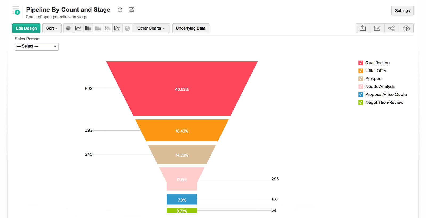Expand the Sort dropdown
Viewport: 426px width, 218px height.
[52, 28]
